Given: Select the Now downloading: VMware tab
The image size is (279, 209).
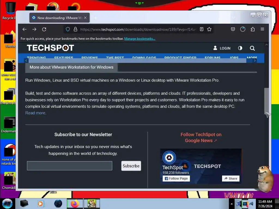Looking at the screenshot, I should coord(59,18).
